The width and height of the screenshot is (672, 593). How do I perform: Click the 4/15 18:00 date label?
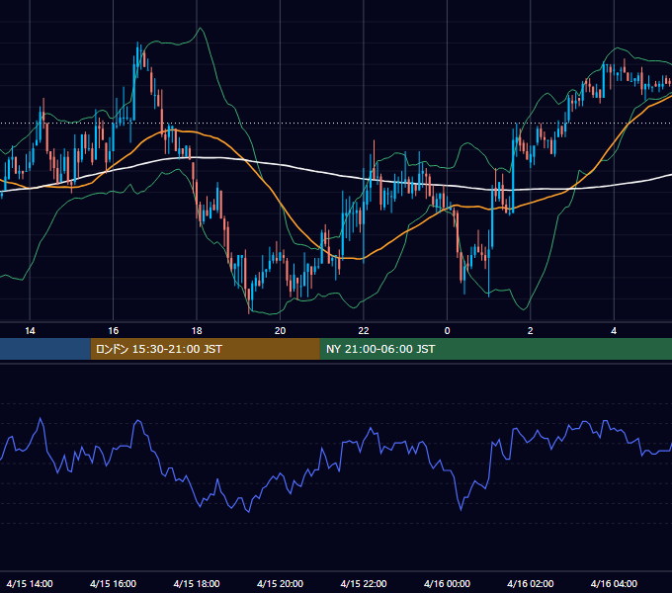tap(197, 583)
